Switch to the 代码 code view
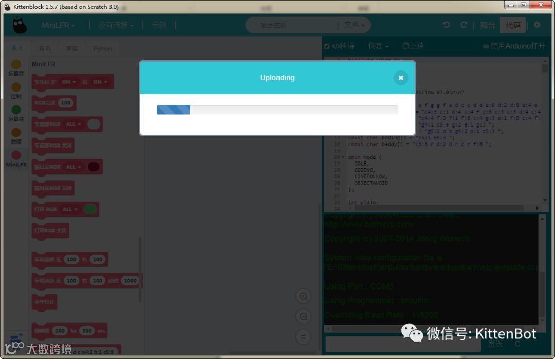The width and height of the screenshot is (555, 359). click(x=513, y=25)
